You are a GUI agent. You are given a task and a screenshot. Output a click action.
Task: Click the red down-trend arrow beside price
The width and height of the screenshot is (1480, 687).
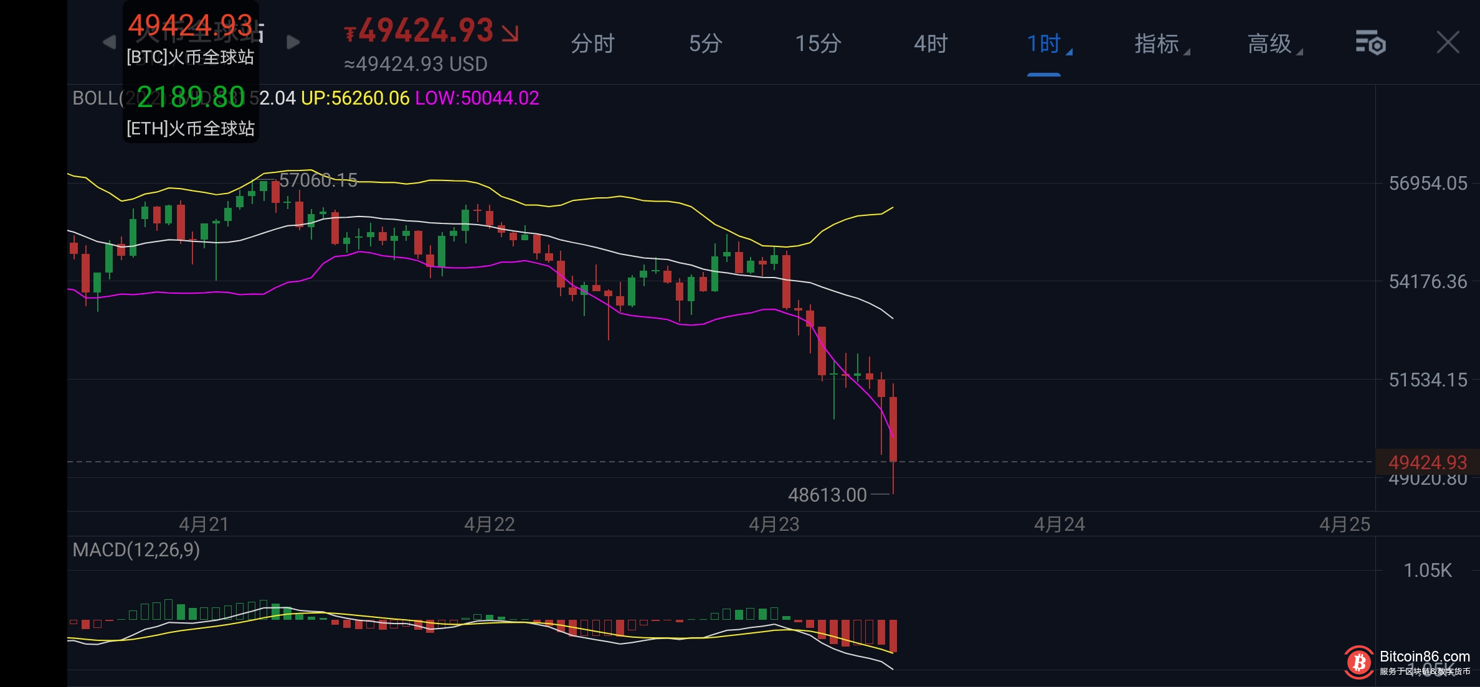(510, 33)
